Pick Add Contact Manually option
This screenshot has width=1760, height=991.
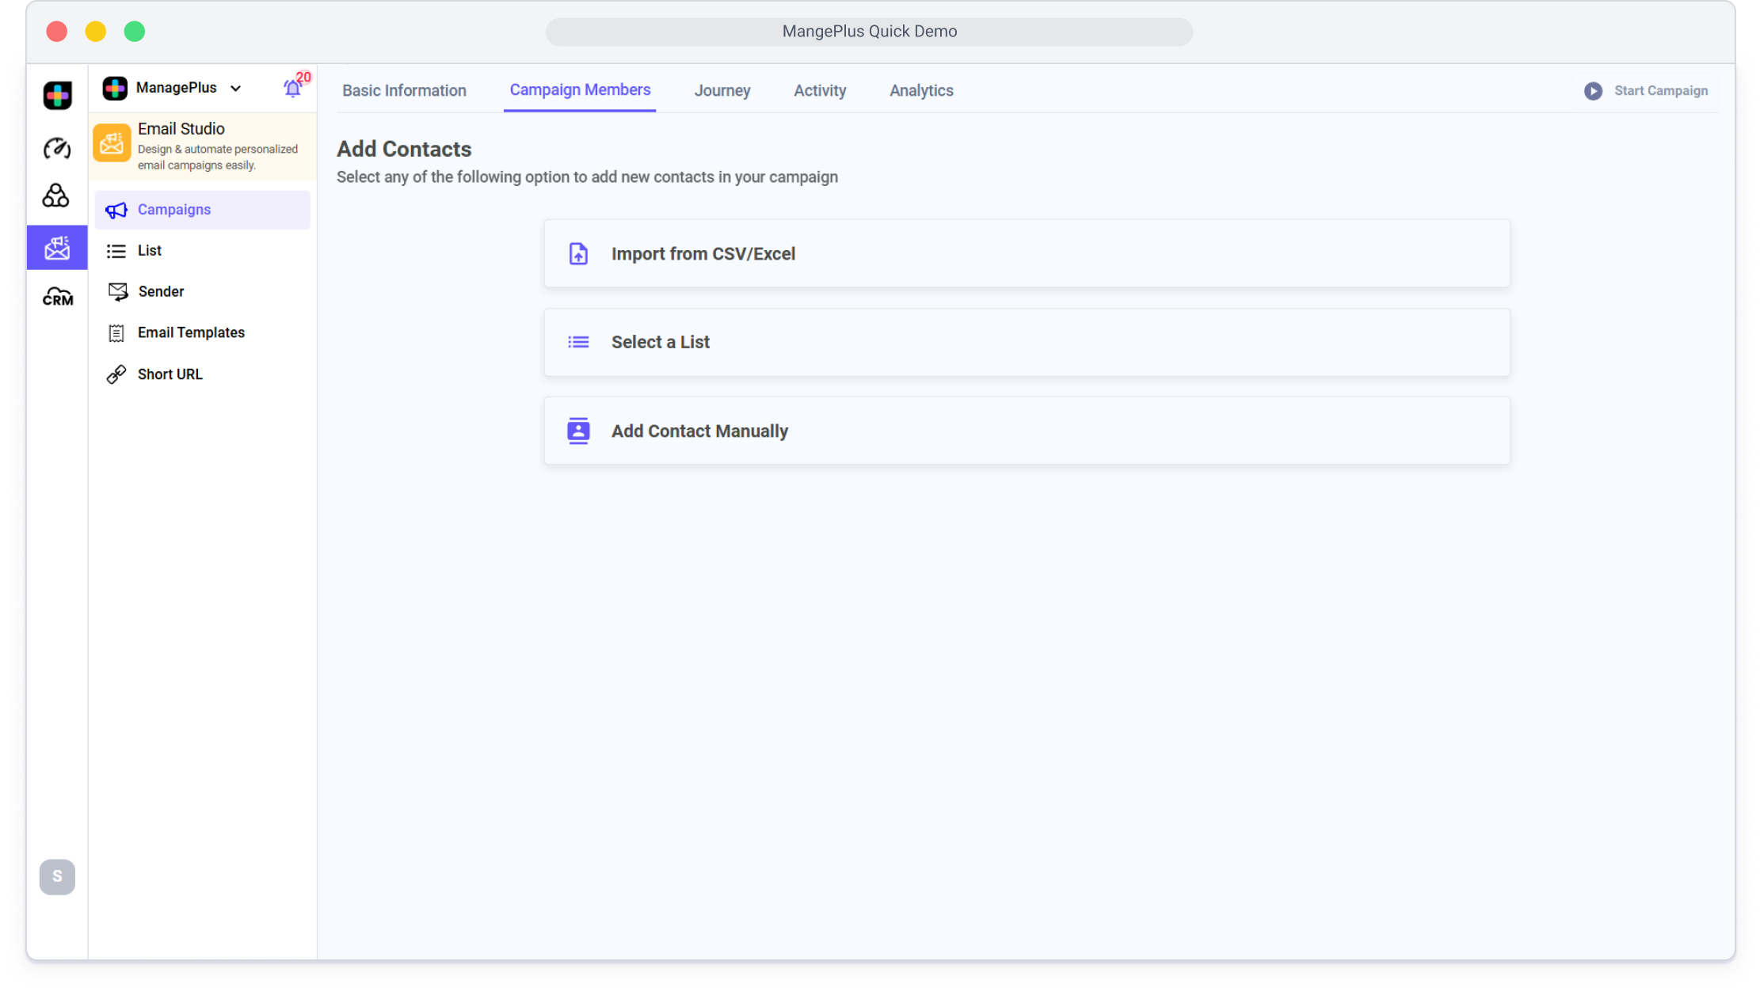[x=1027, y=431]
